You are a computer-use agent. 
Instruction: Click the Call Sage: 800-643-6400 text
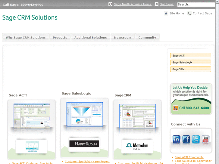point(23,5)
